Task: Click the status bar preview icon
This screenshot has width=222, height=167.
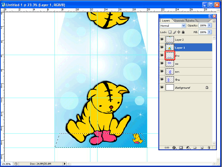Action: tap(16, 164)
